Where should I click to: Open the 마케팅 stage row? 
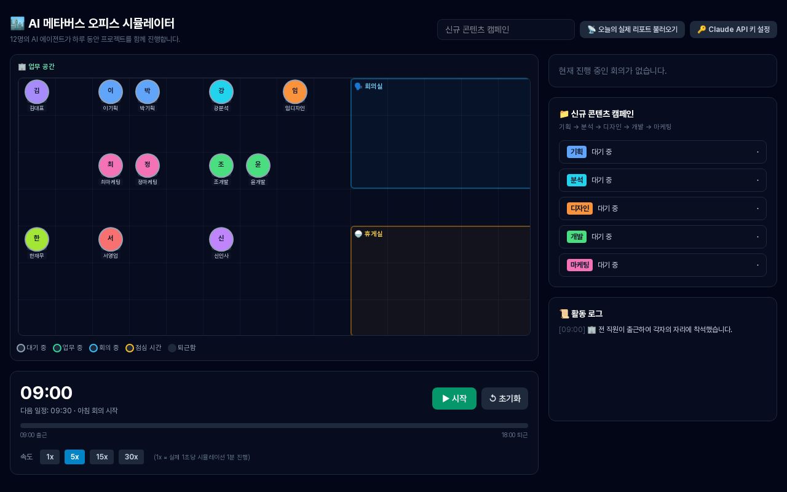coord(663,265)
